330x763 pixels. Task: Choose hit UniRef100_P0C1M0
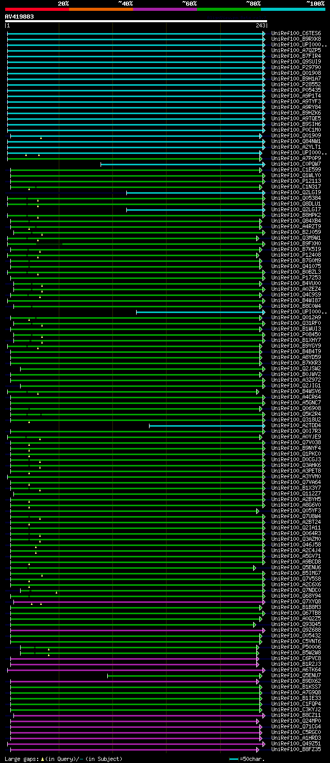[296, 130]
